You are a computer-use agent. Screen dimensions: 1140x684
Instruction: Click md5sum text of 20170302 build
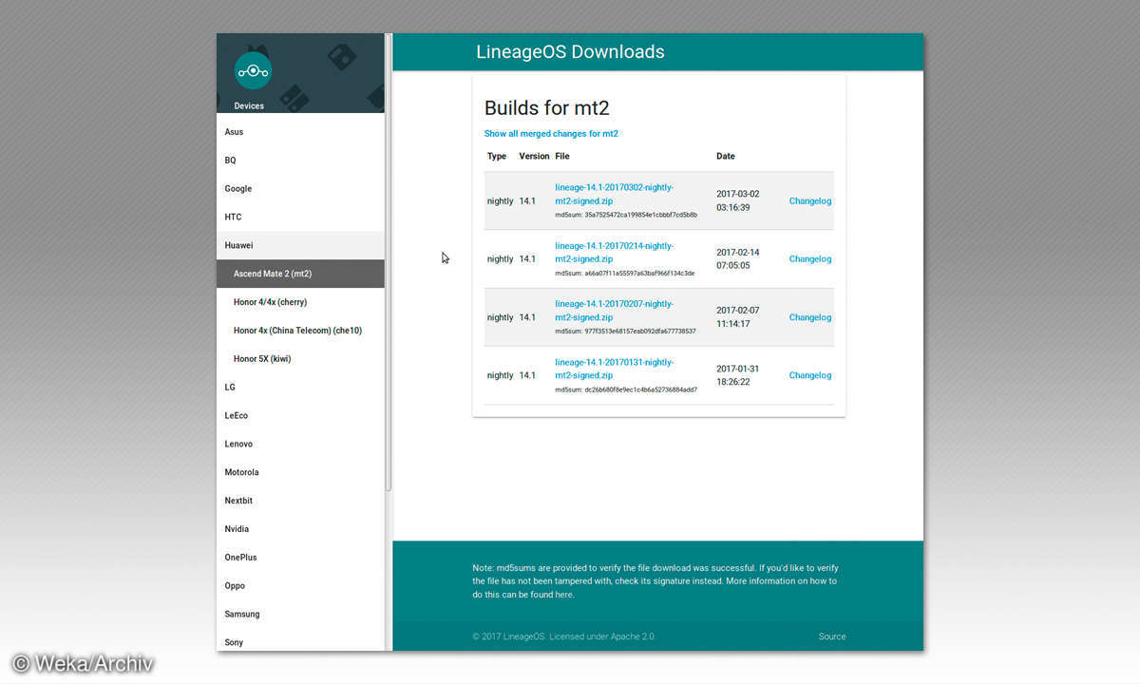626,215
